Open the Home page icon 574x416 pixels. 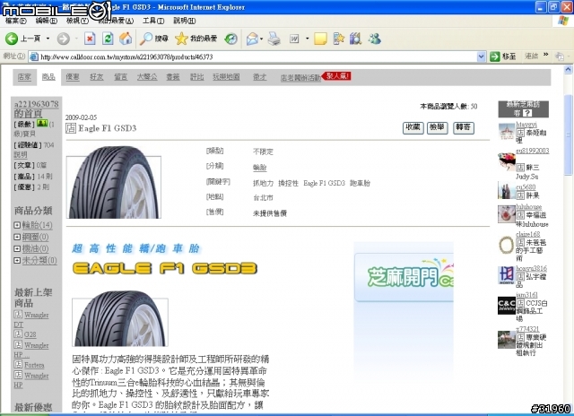tap(126, 39)
